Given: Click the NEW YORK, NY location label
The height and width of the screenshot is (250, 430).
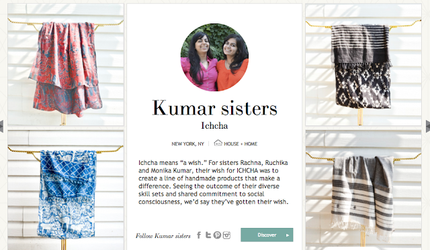Looking at the screenshot, I should pos(188,144).
